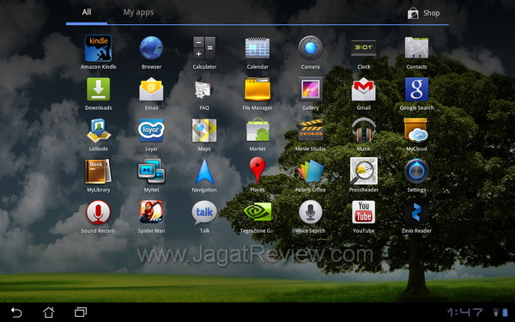
Task: Switch to the My apps tab
Action: [138, 12]
